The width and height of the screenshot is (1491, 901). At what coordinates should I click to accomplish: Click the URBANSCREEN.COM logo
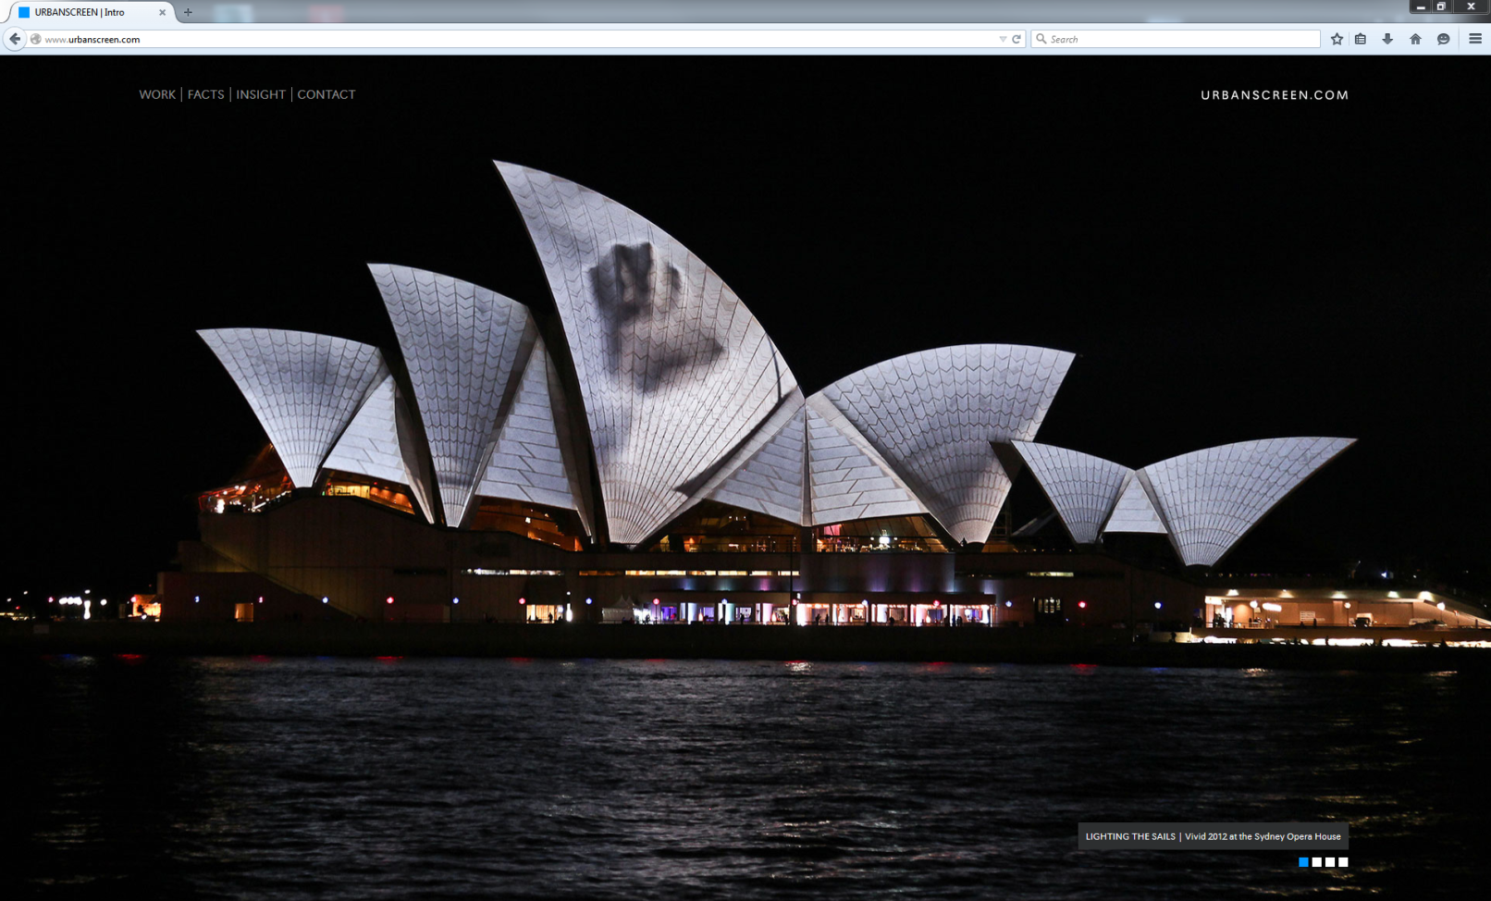[1274, 95]
